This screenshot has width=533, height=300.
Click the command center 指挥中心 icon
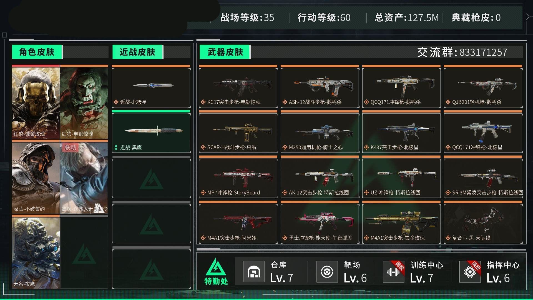click(470, 271)
